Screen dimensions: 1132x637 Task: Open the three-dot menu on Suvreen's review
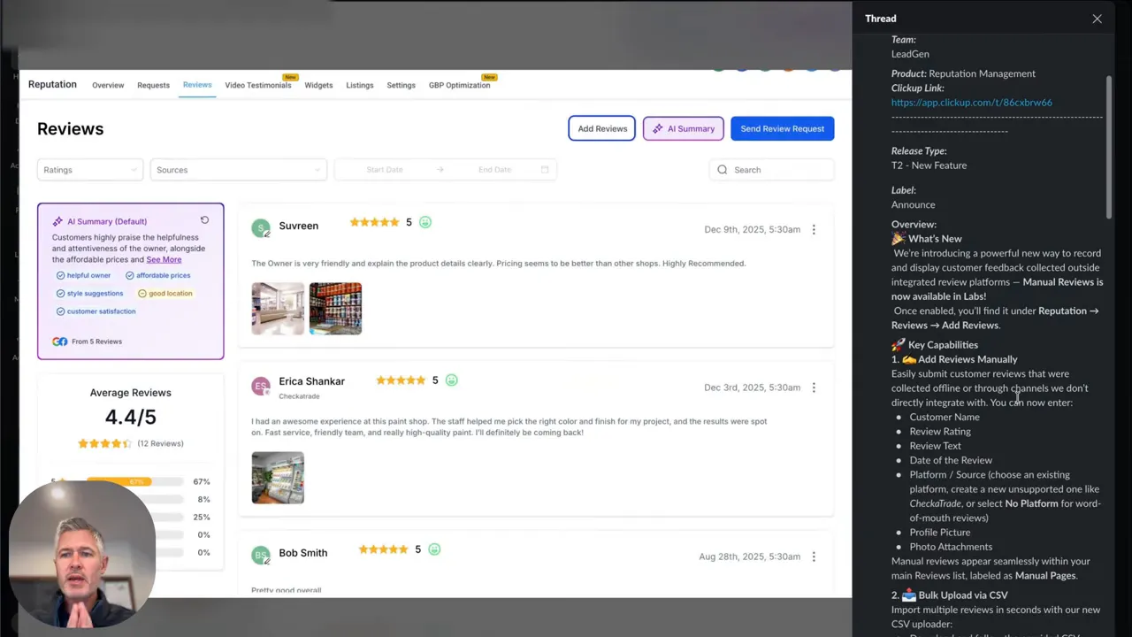(814, 229)
